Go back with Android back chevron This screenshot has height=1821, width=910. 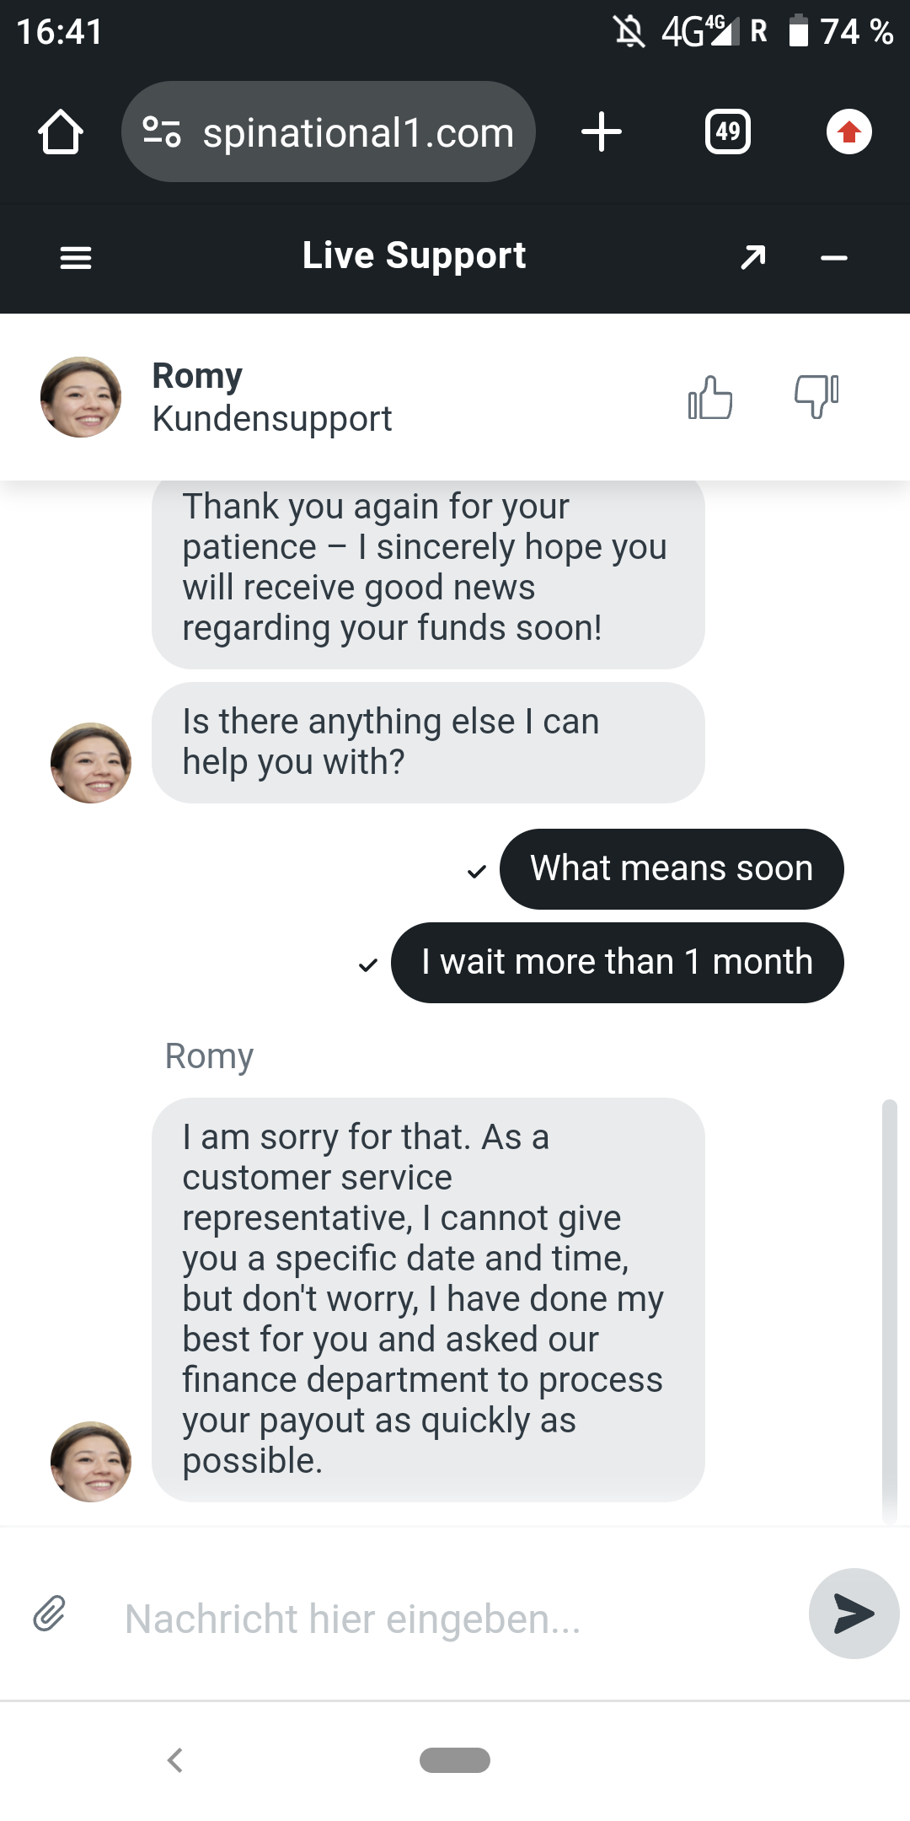pyautogui.click(x=175, y=1760)
